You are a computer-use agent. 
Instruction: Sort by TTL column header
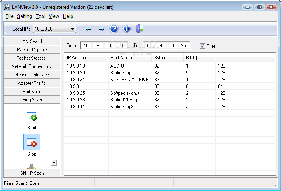(x=245, y=58)
